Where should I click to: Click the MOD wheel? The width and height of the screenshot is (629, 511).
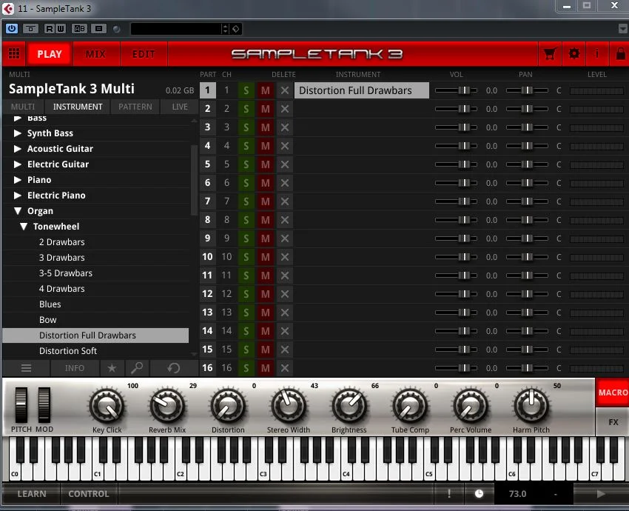coord(44,404)
